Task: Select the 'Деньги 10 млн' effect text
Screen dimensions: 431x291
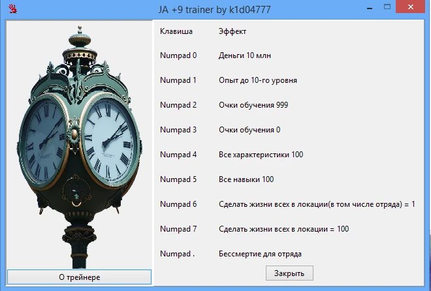Action: pos(245,55)
